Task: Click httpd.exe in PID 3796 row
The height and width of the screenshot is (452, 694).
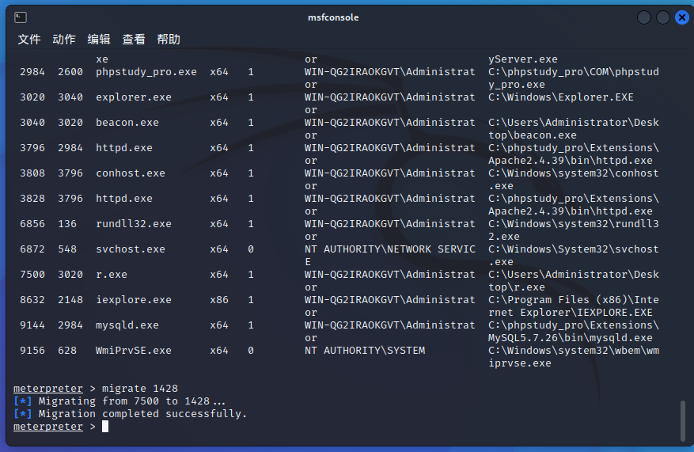Action: tap(124, 148)
